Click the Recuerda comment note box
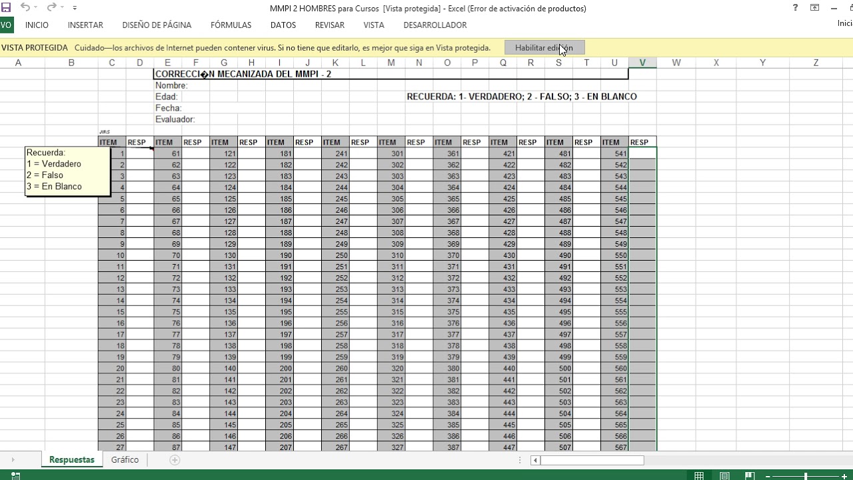The image size is (853, 480). [67, 171]
